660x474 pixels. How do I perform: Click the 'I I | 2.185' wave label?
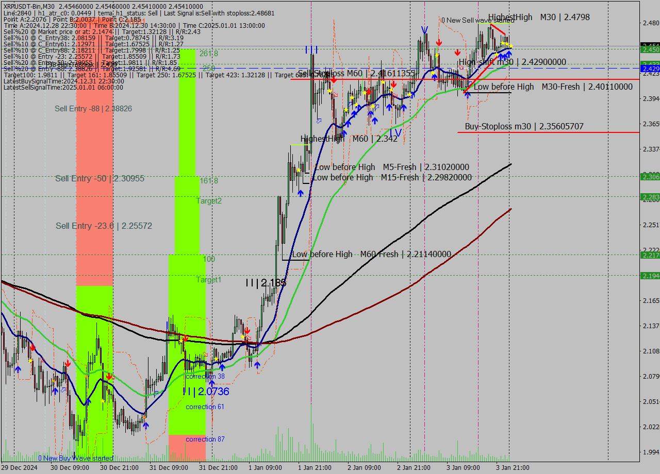[x=266, y=283]
